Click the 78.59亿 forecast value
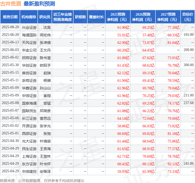Image resolution: width=195 pixels, height=183 pixels. coord(174,81)
